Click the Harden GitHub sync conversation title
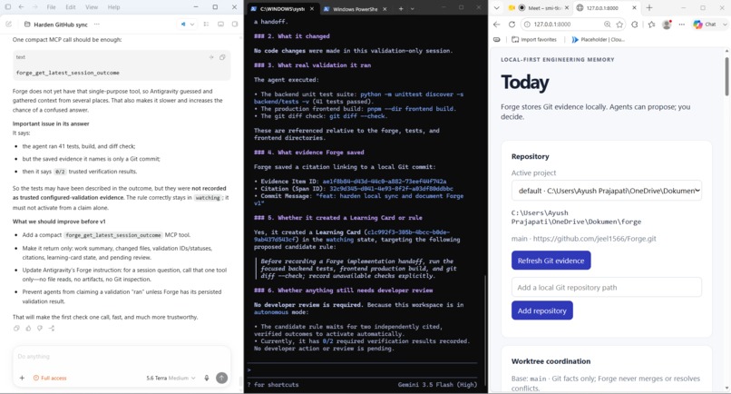The width and height of the screenshot is (731, 394). pos(61,25)
